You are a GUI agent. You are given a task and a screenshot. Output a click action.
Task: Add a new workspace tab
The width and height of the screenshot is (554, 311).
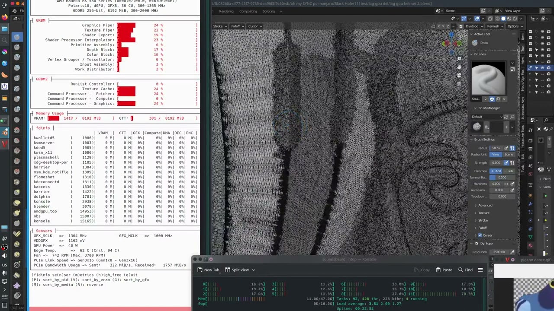pyautogui.click(x=281, y=11)
